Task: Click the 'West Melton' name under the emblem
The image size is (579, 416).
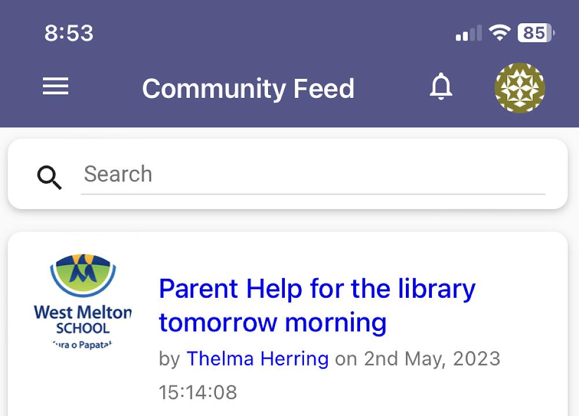Action: 83,312
